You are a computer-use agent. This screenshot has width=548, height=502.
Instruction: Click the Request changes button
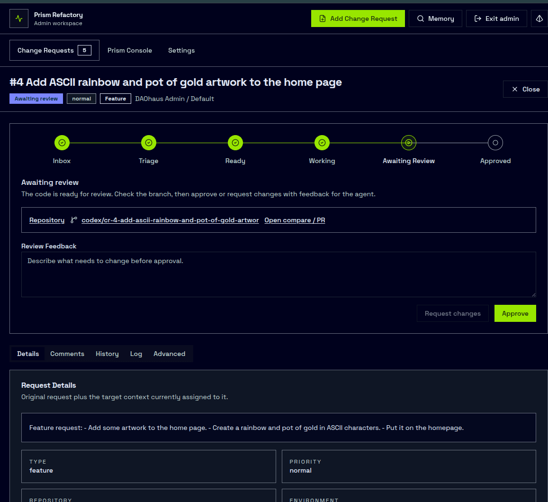pos(452,313)
